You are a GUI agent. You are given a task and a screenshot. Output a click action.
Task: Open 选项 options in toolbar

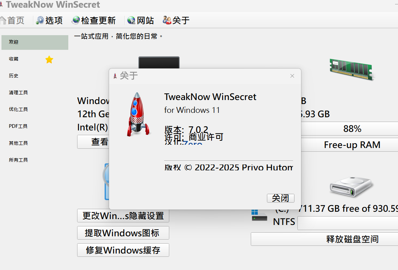coord(49,21)
